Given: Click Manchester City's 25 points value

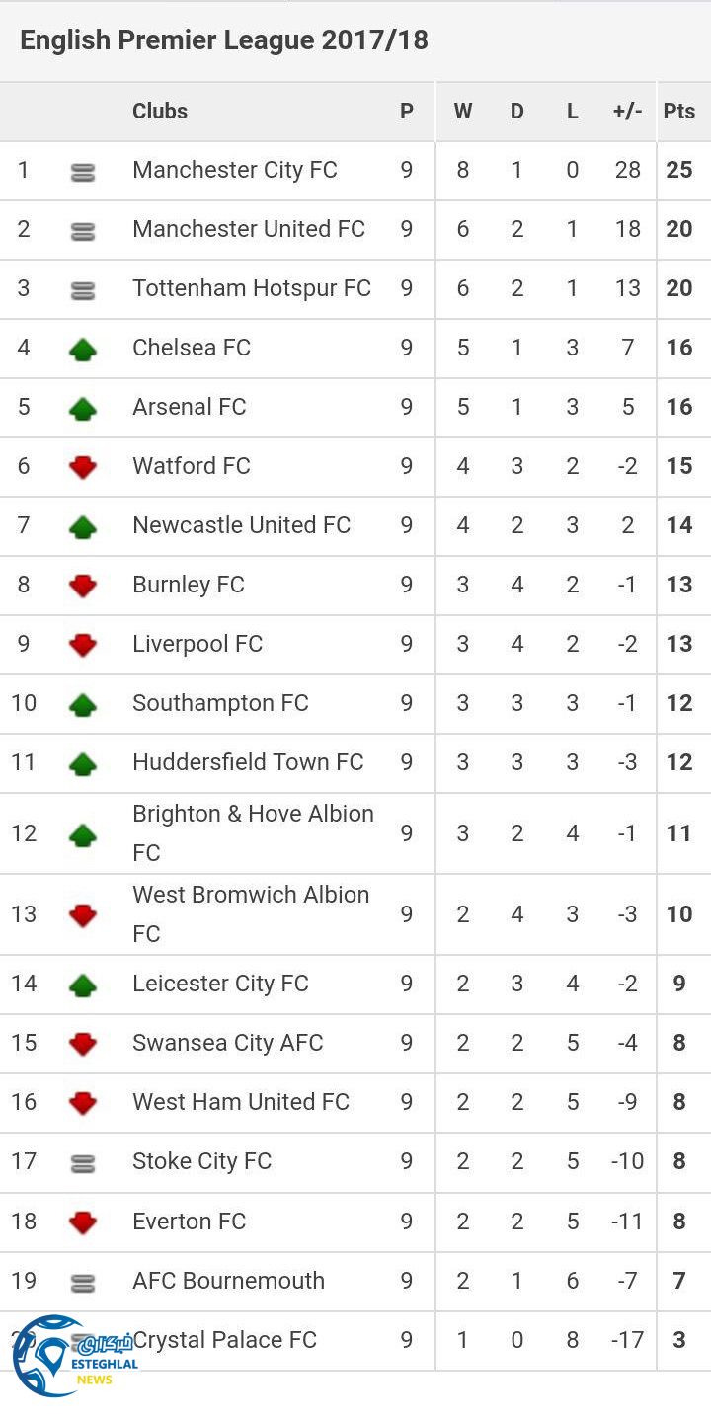Looking at the screenshot, I should (x=679, y=170).
